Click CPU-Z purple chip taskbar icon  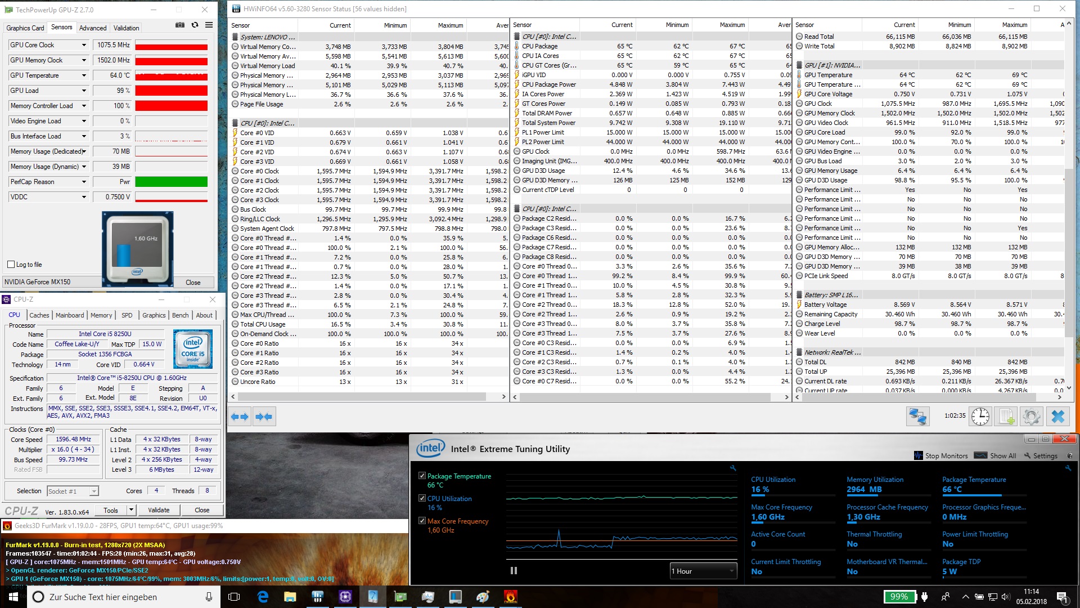(345, 597)
